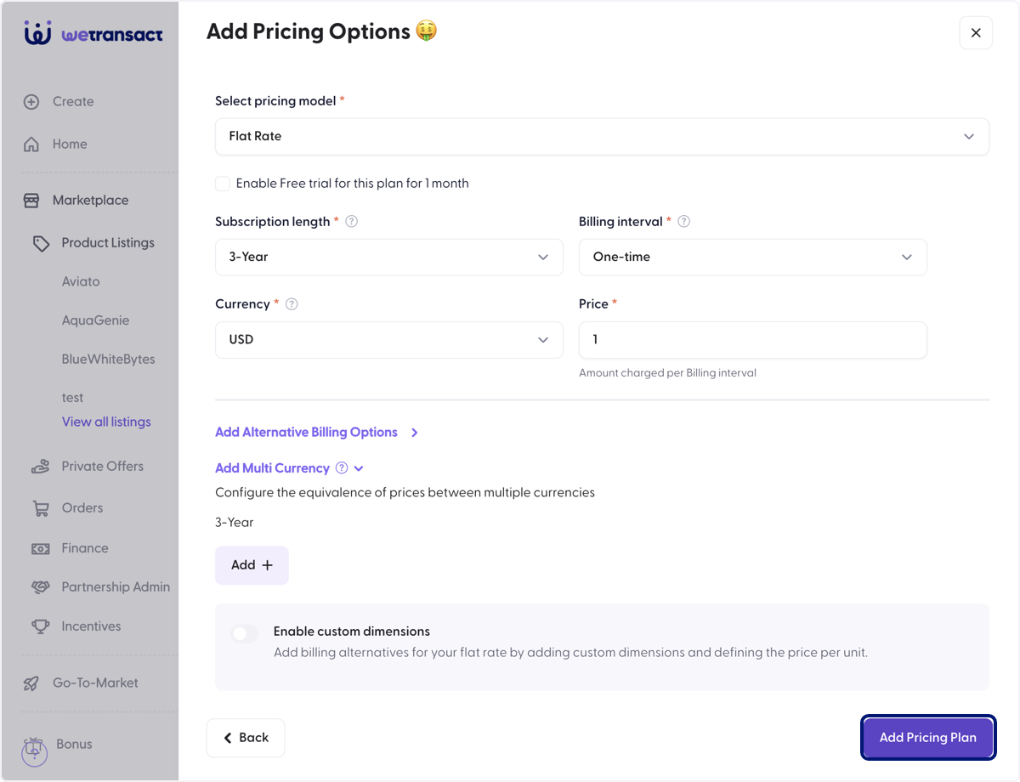Click the Currency help icon

pyautogui.click(x=292, y=304)
